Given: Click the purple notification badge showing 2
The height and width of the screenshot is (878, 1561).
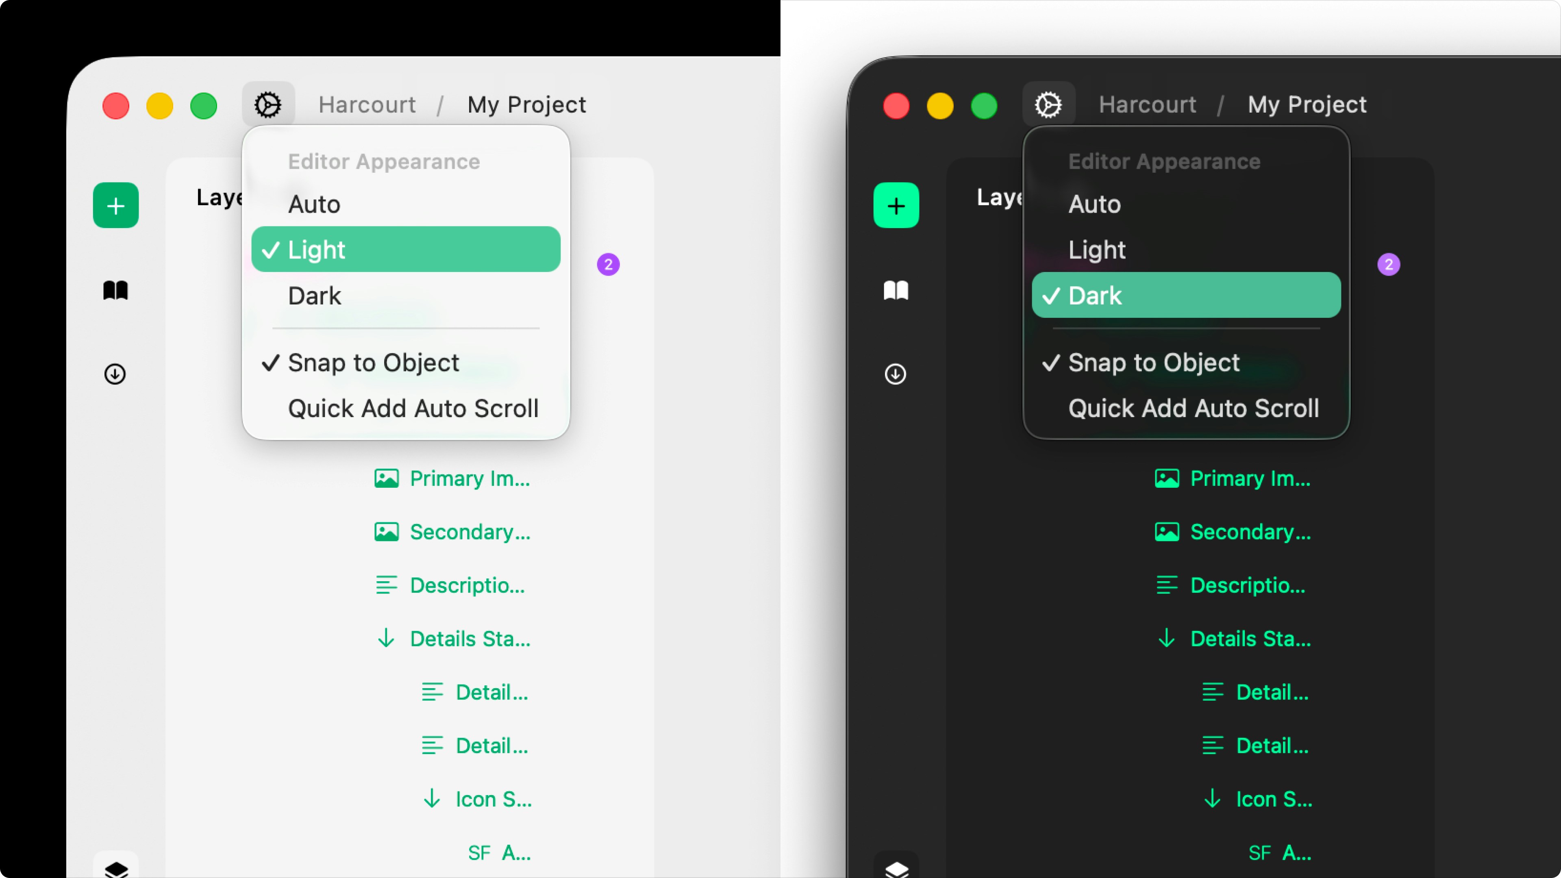Looking at the screenshot, I should click(x=608, y=264).
